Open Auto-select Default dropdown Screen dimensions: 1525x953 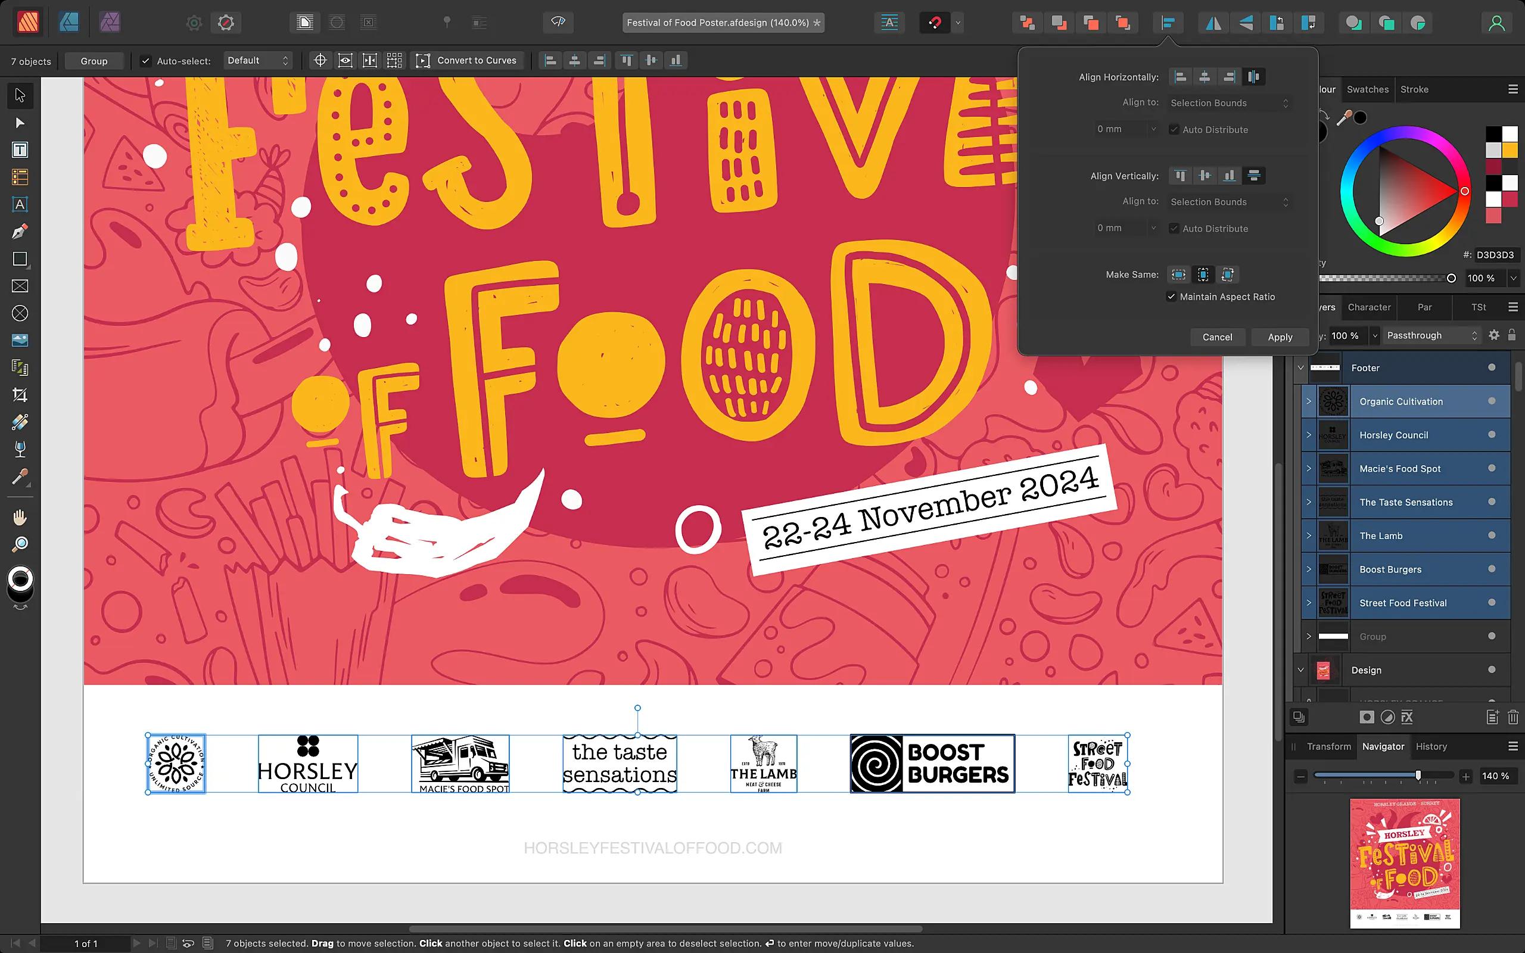(x=258, y=61)
